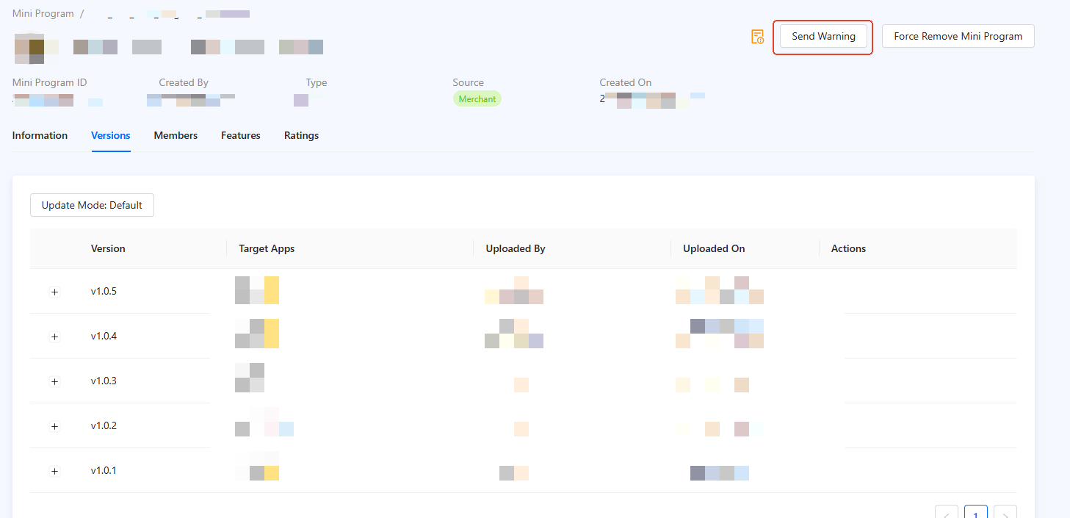
Task: Click the Type label
Action: click(x=317, y=82)
